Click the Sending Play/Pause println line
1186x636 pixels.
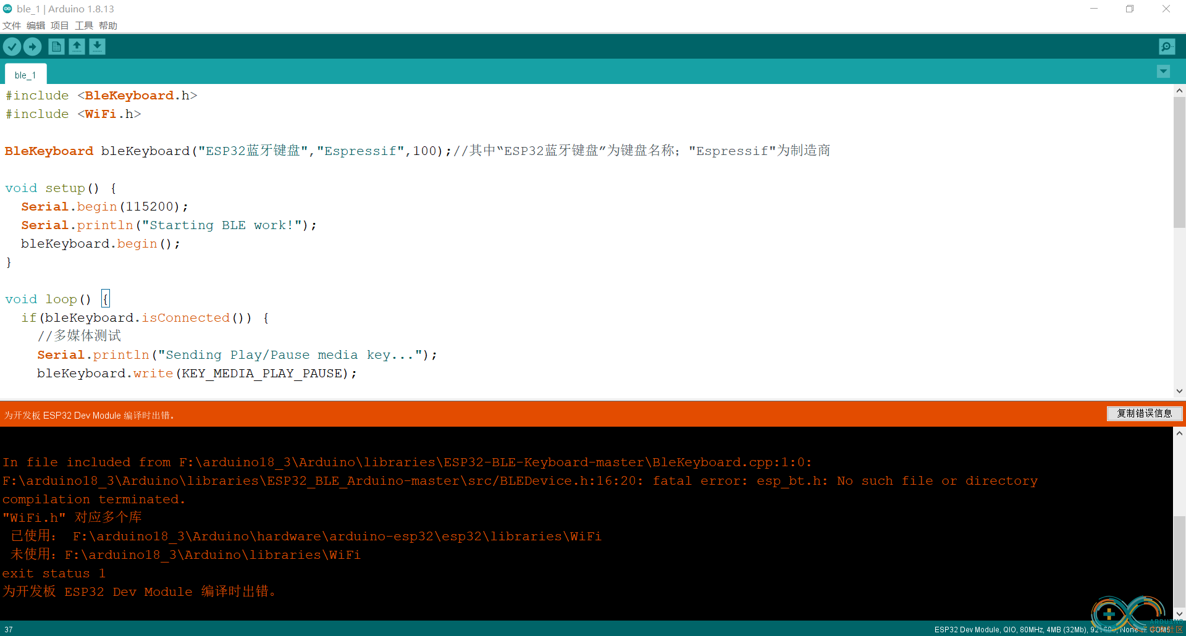tap(237, 355)
